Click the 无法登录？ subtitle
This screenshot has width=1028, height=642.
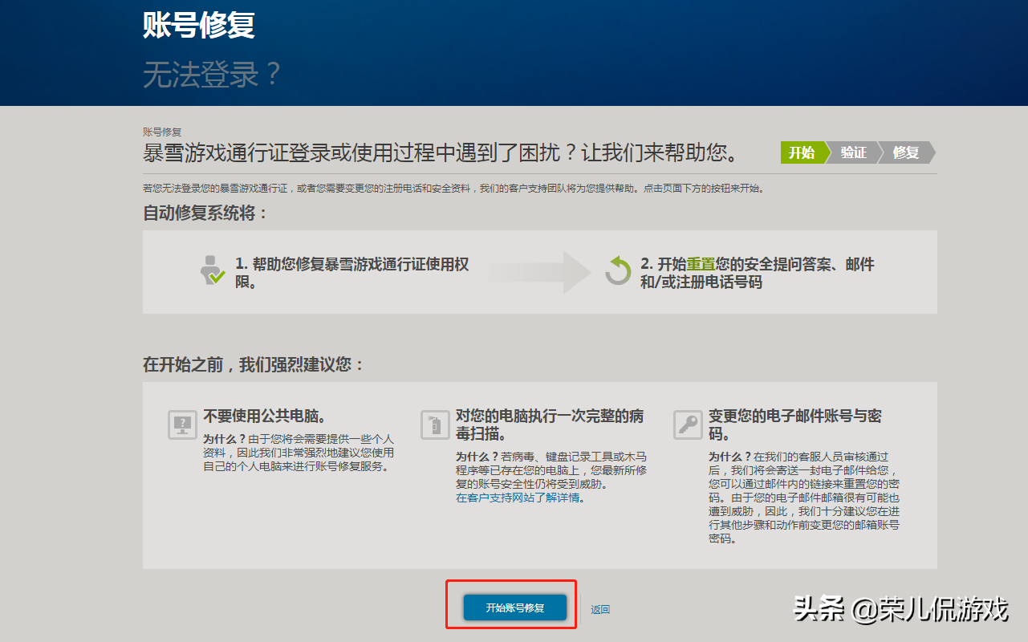tap(213, 75)
